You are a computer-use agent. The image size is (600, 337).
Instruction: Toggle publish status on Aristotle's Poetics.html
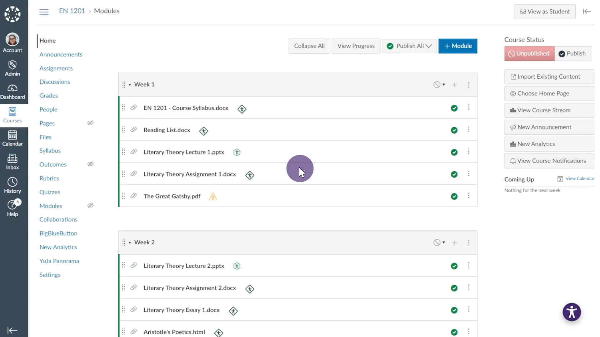coord(454,331)
